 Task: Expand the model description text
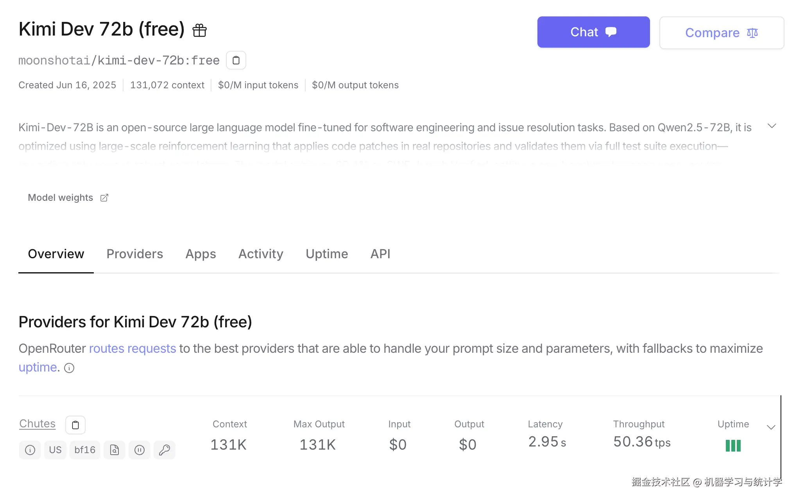point(772,126)
